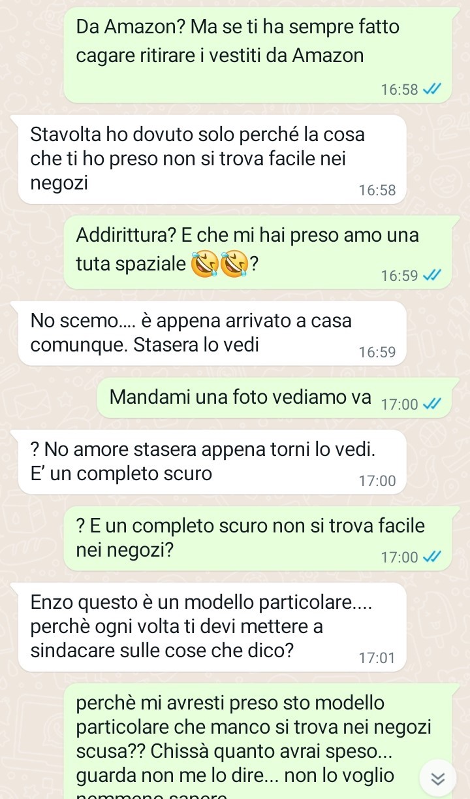Tap the blue read ticks beside 16:58
Screen dimensions: 470x799
click(433, 90)
